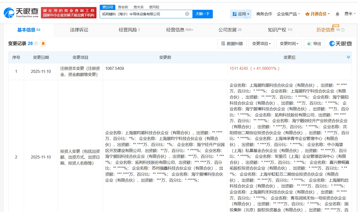Click the 天眼查 watermark logo beside 导出
The width and height of the screenshot is (358, 212).
(x=340, y=43)
